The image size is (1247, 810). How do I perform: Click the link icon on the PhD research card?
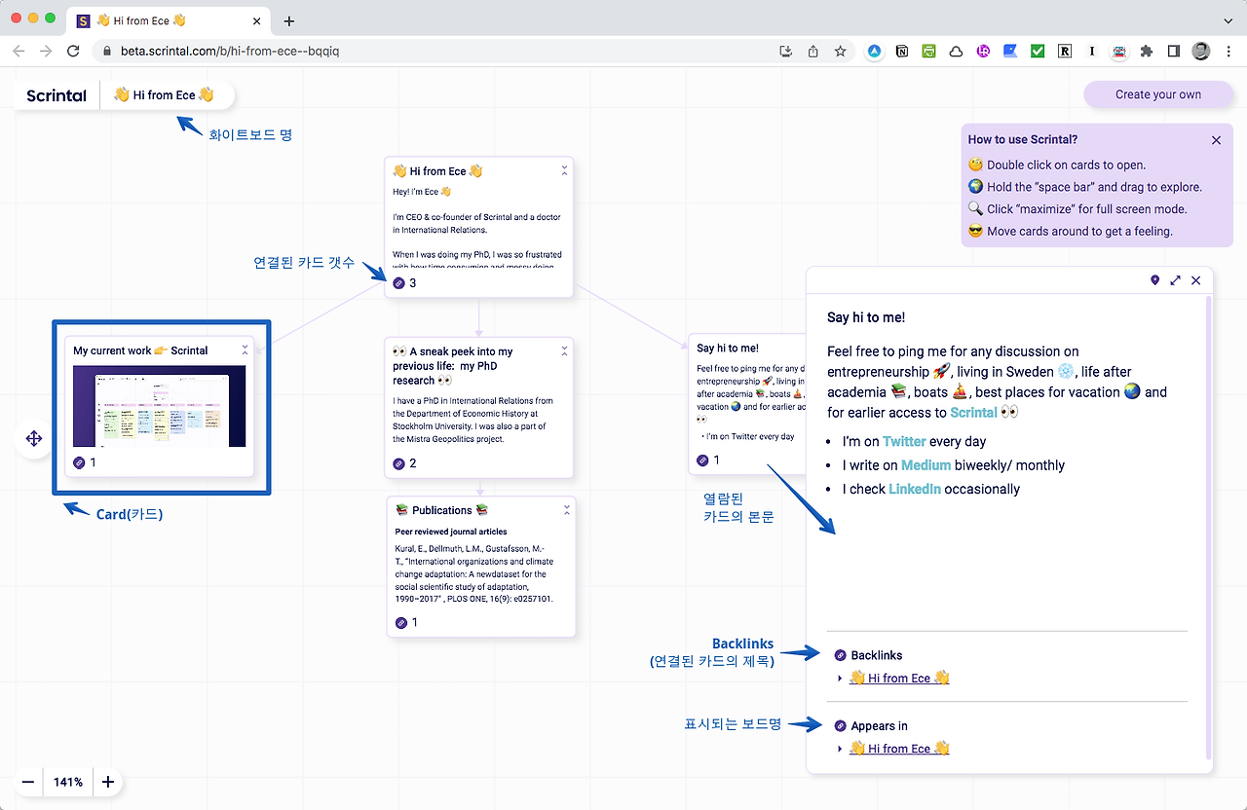398,463
